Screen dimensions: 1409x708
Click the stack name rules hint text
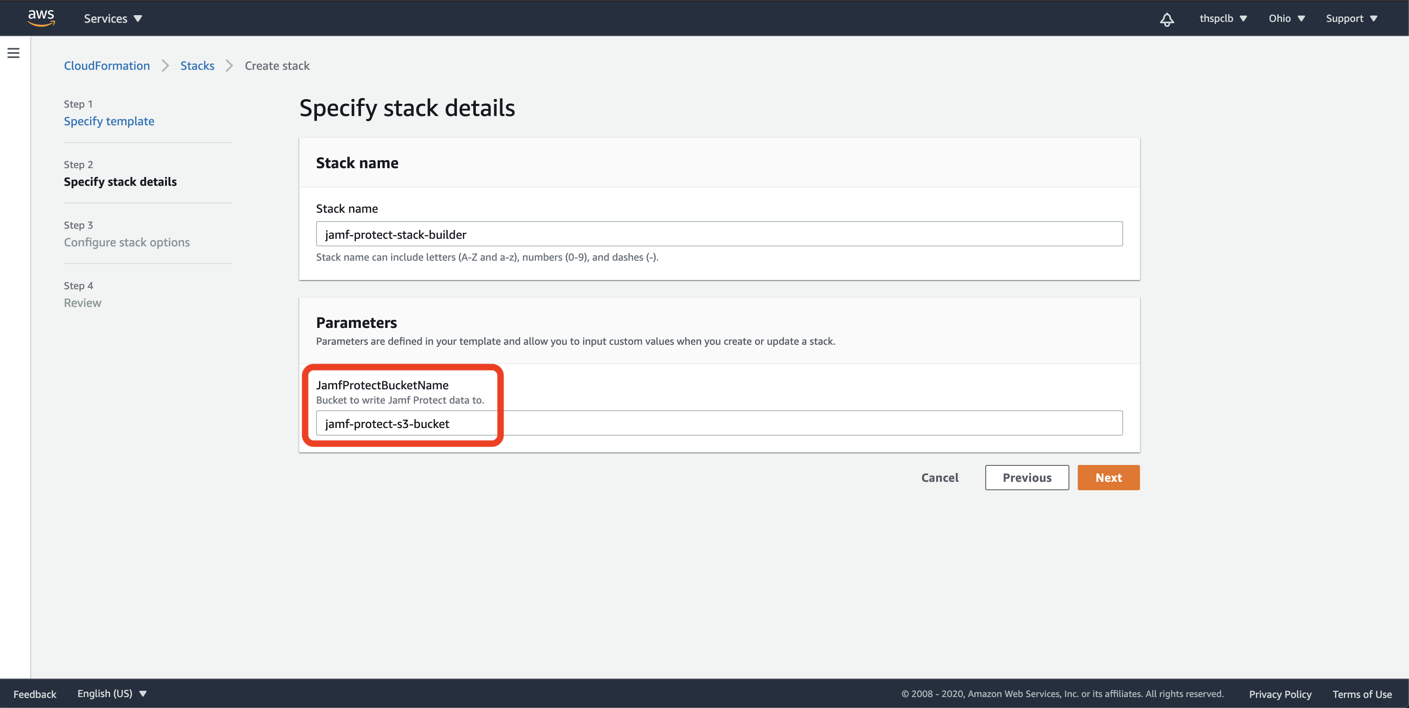point(487,257)
